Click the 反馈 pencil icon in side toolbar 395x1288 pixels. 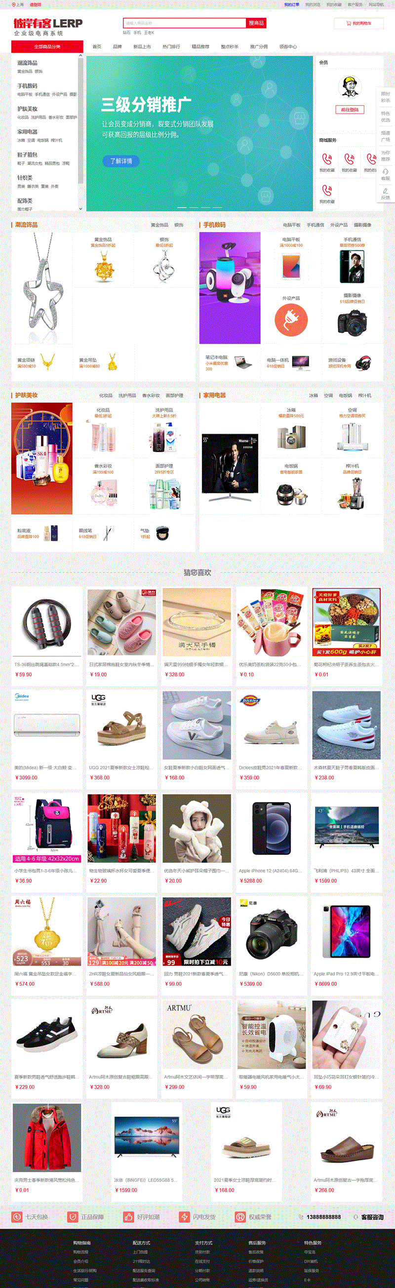pos(386,191)
